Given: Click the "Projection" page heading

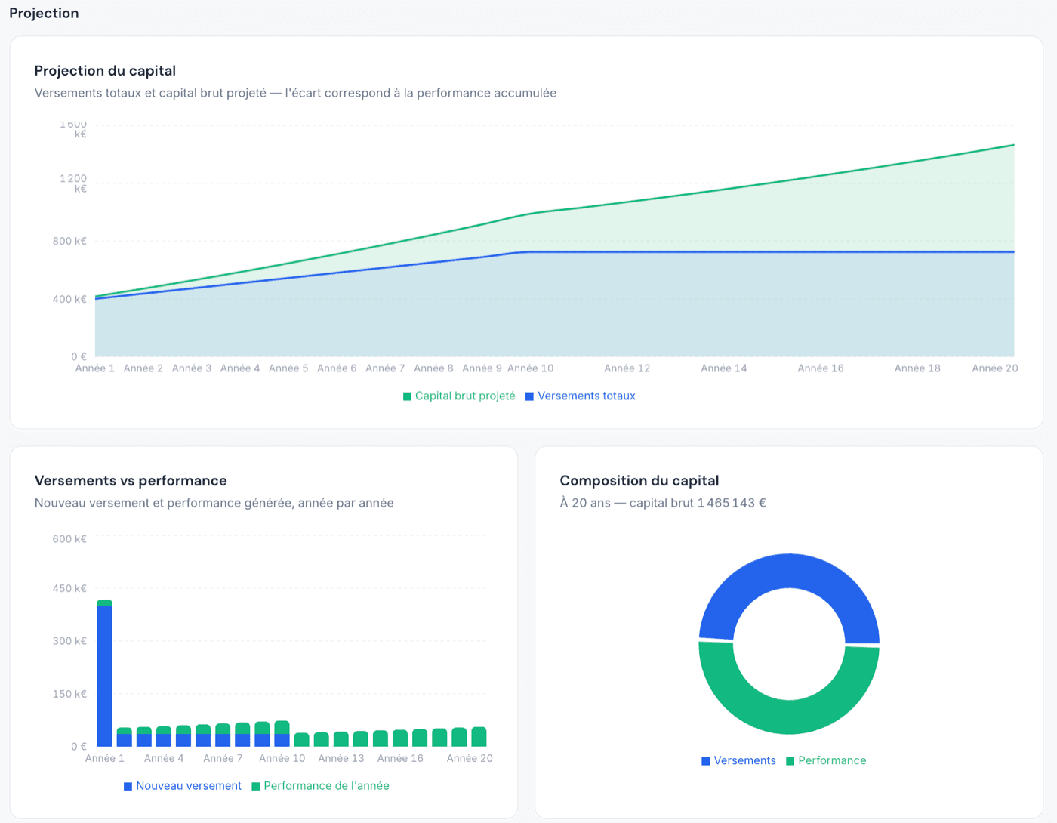Looking at the screenshot, I should tap(44, 13).
